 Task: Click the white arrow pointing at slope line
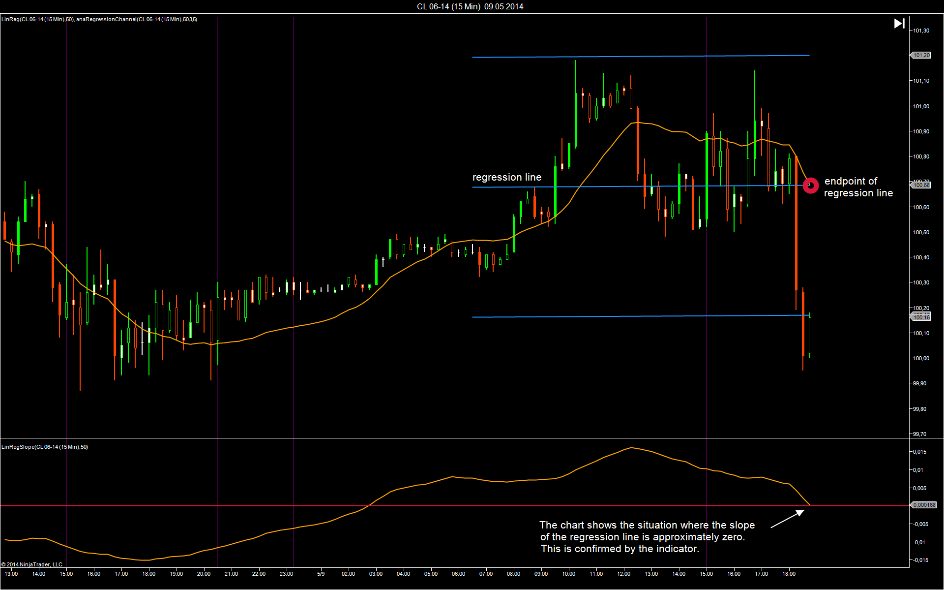[788, 519]
